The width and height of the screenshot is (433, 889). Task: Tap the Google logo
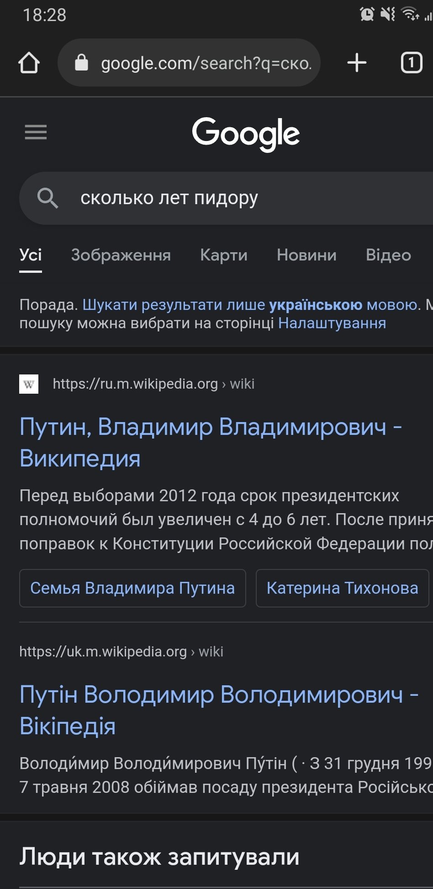(x=246, y=133)
